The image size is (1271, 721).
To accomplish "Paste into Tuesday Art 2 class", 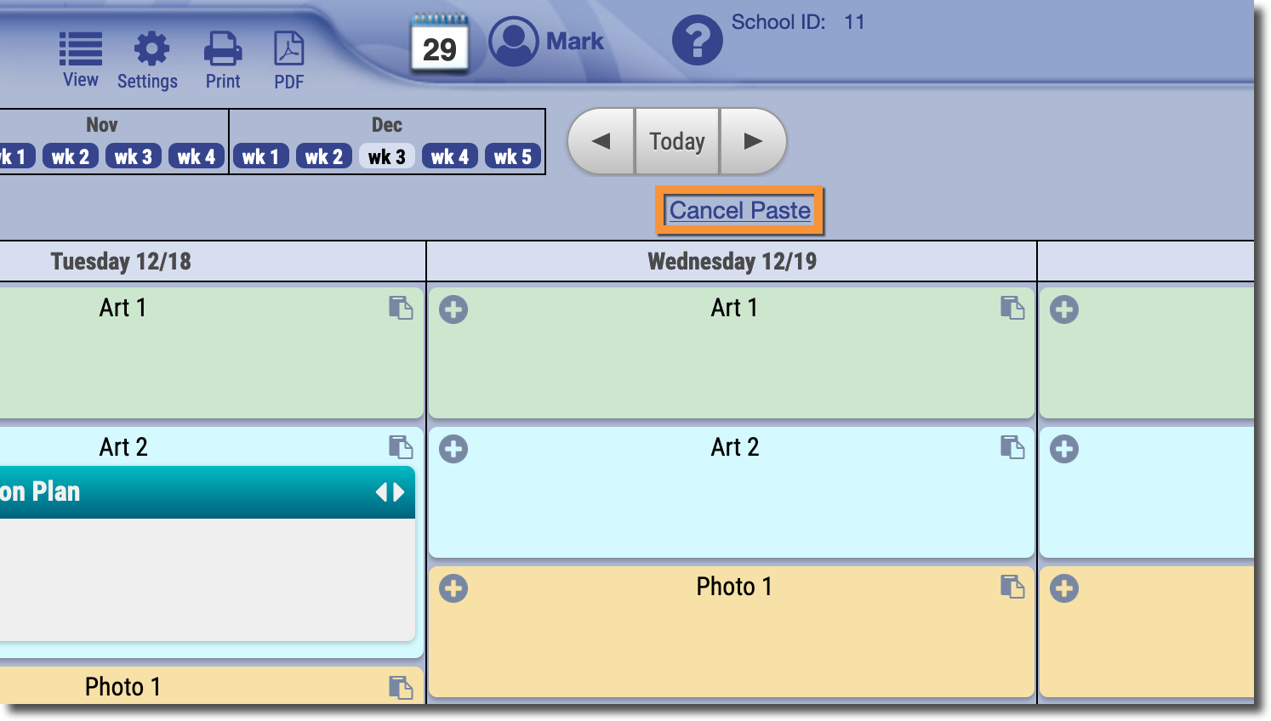I will (400, 447).
